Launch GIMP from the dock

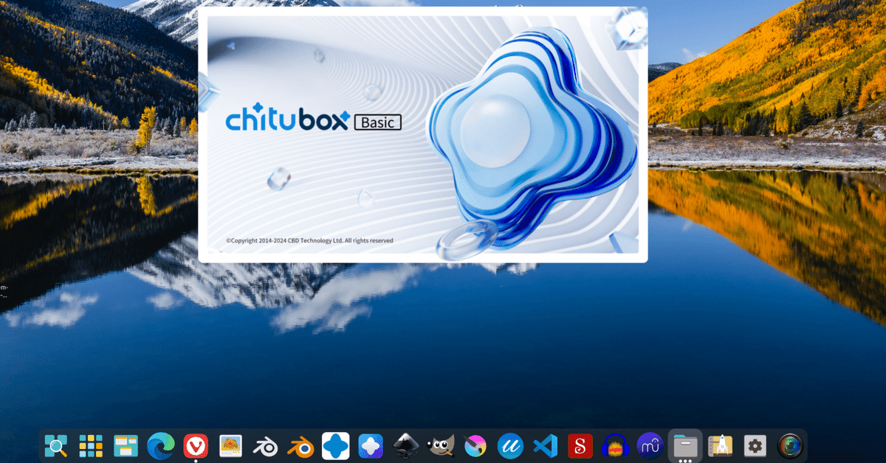[x=441, y=445]
